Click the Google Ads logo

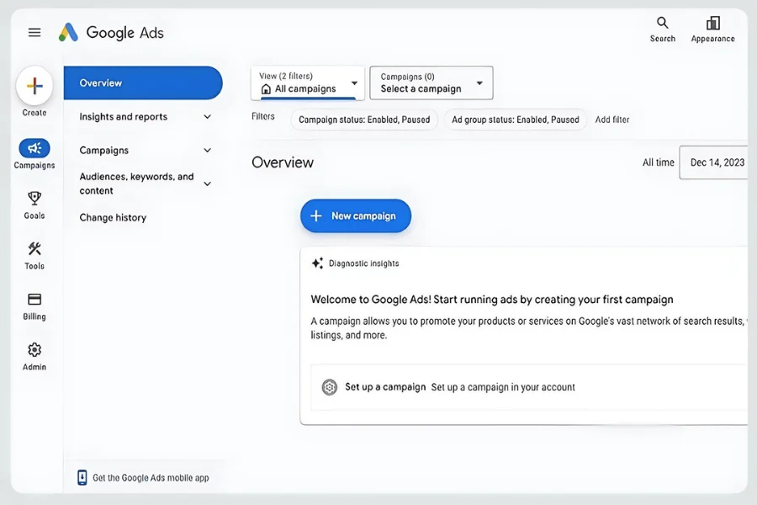coord(111,32)
